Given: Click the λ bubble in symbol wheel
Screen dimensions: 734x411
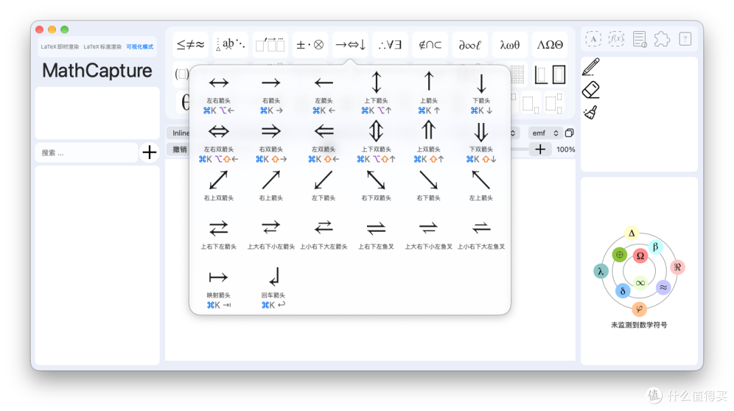Looking at the screenshot, I should (x=601, y=271).
